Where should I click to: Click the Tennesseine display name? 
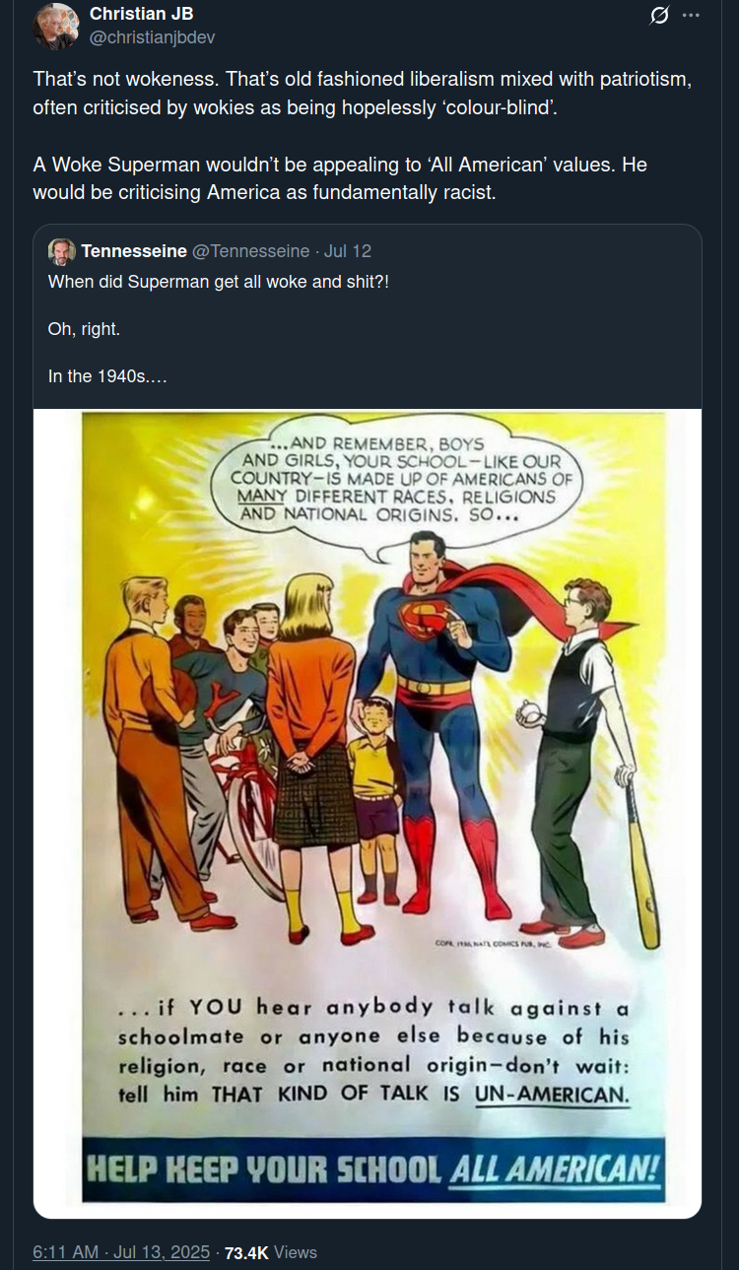[x=134, y=251]
